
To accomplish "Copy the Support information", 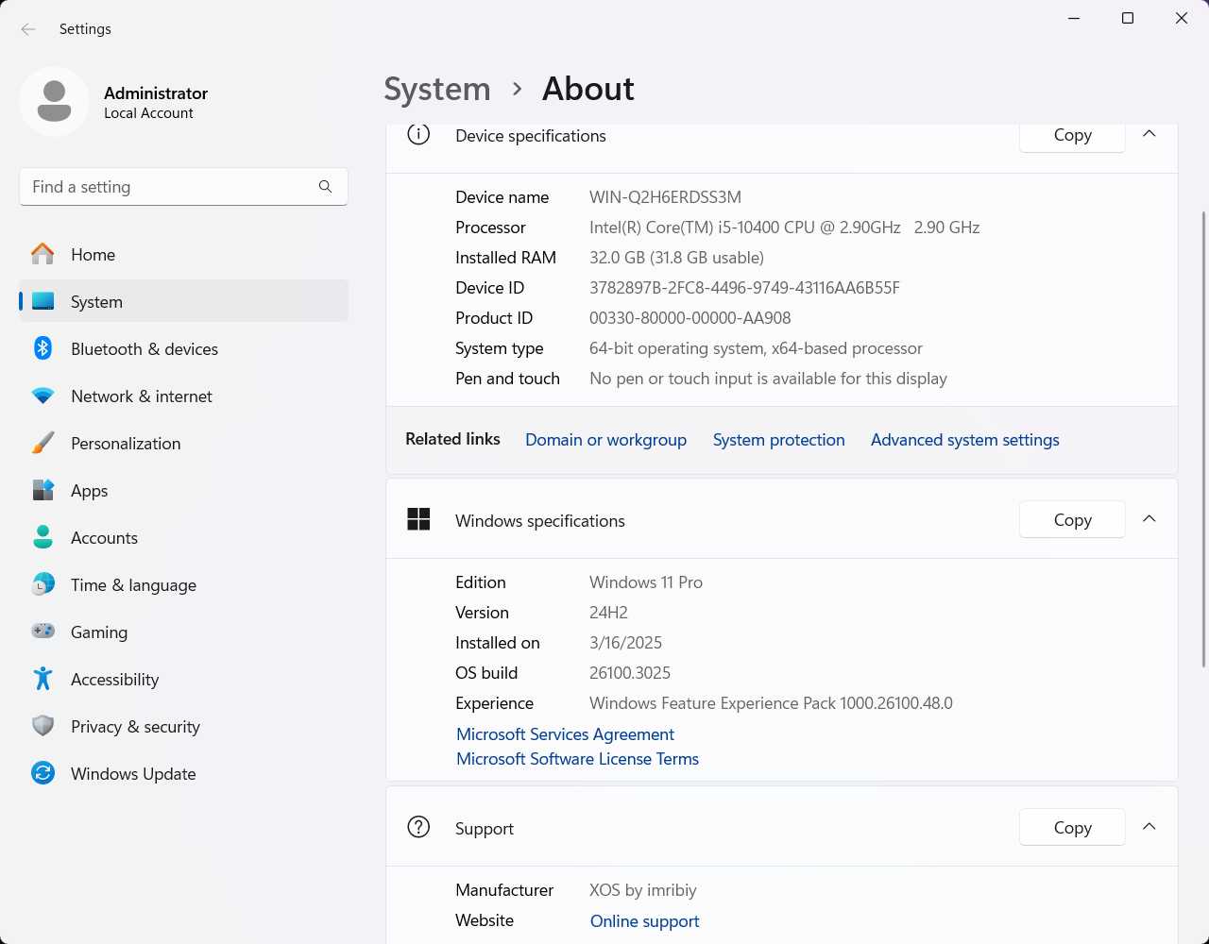I will [1072, 827].
